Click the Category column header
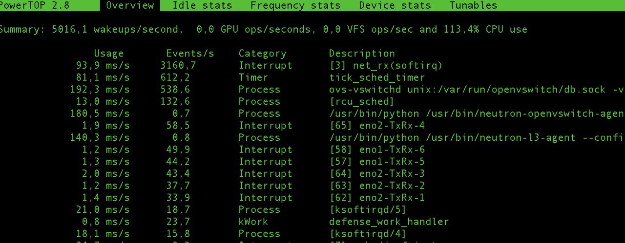The height and width of the screenshot is (243, 625). [x=262, y=54]
